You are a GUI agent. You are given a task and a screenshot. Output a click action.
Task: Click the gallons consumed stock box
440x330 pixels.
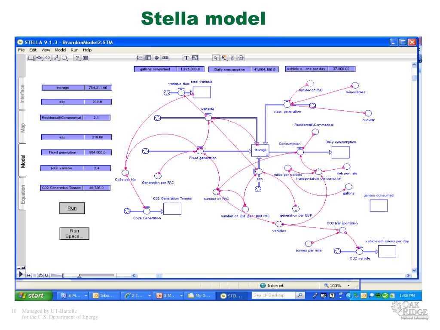coord(379,206)
